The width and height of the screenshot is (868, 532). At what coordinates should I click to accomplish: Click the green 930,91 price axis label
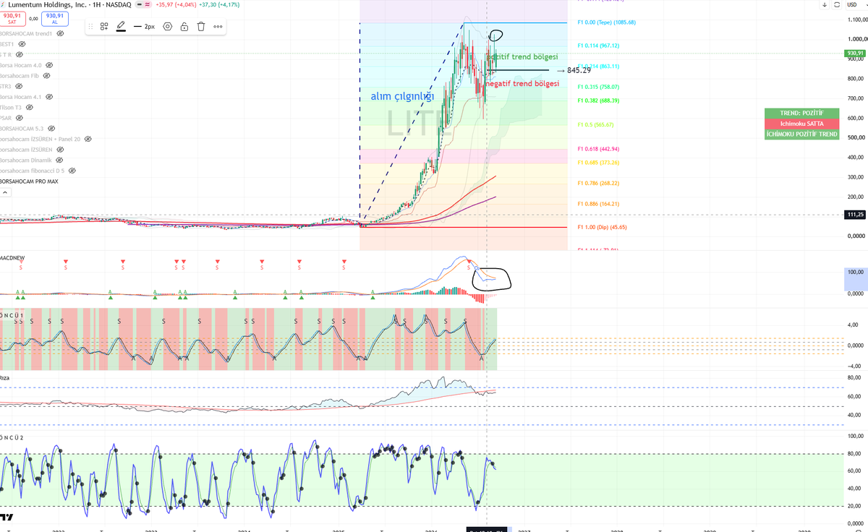coord(854,53)
